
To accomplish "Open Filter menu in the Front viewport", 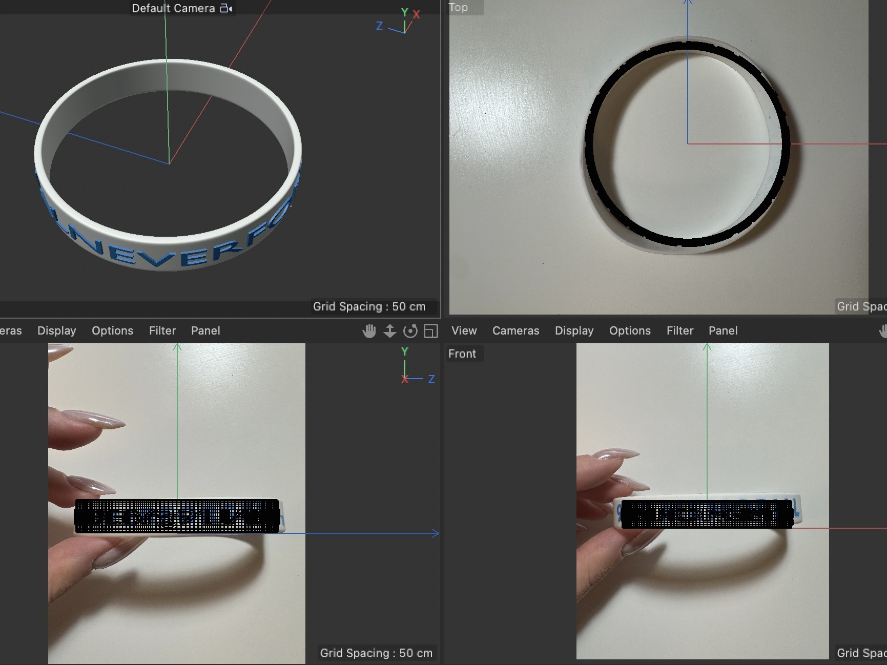I will [x=680, y=331].
